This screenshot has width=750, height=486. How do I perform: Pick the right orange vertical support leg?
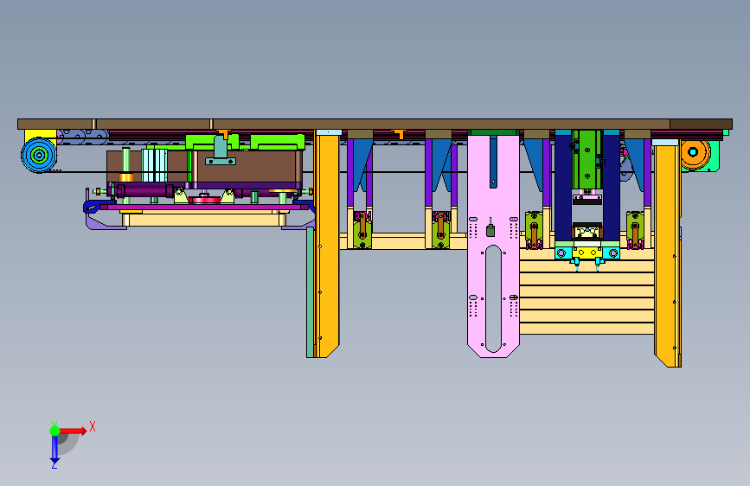(668, 256)
